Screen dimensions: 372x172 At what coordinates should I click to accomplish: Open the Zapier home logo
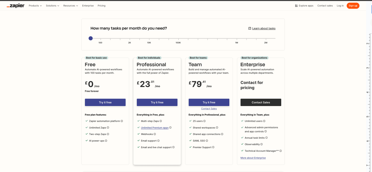(16, 6)
